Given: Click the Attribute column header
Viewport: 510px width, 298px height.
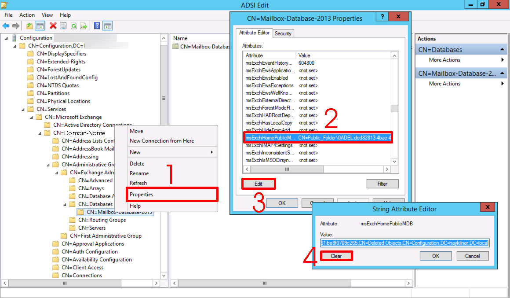Looking at the screenshot, I should click(270, 55).
